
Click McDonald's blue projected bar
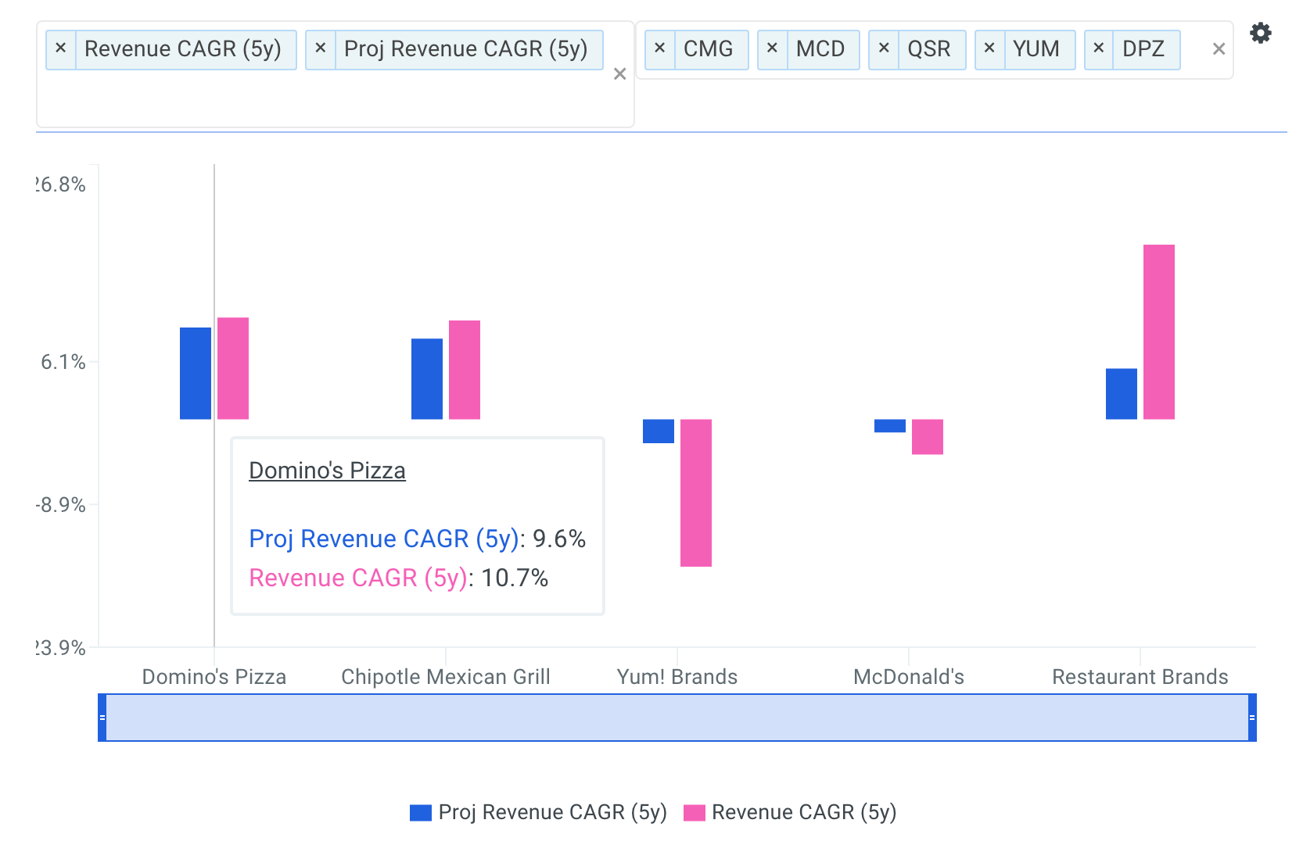tap(890, 426)
